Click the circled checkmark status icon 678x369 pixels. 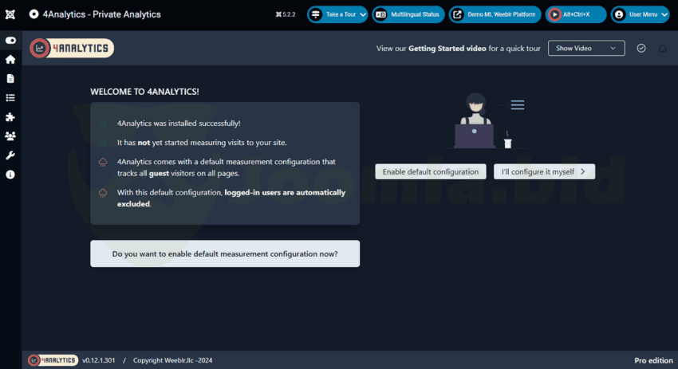(x=641, y=49)
